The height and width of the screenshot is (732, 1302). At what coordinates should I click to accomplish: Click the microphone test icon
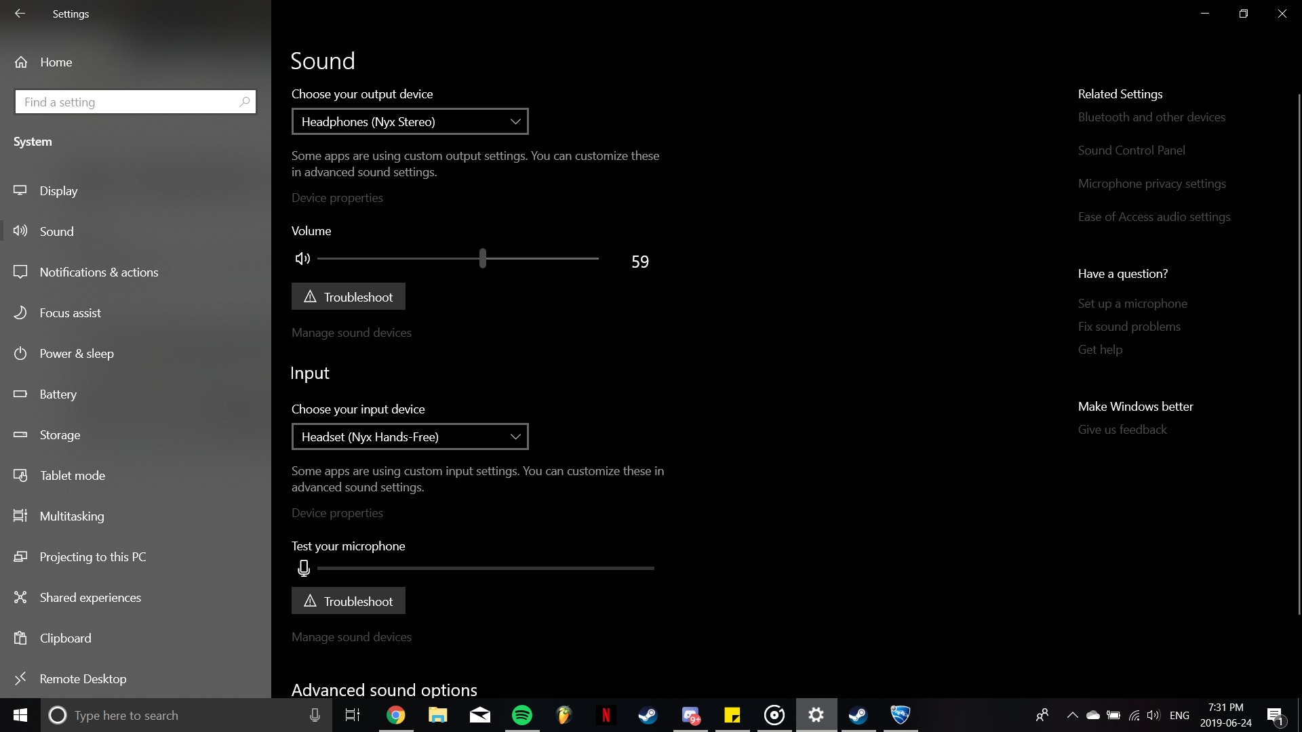(302, 567)
